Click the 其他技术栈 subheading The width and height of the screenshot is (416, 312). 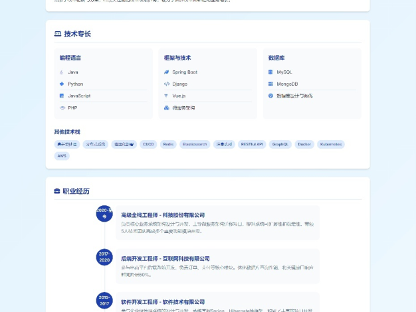coord(67,131)
